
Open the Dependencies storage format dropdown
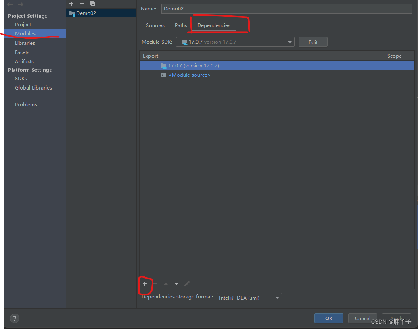(278, 298)
